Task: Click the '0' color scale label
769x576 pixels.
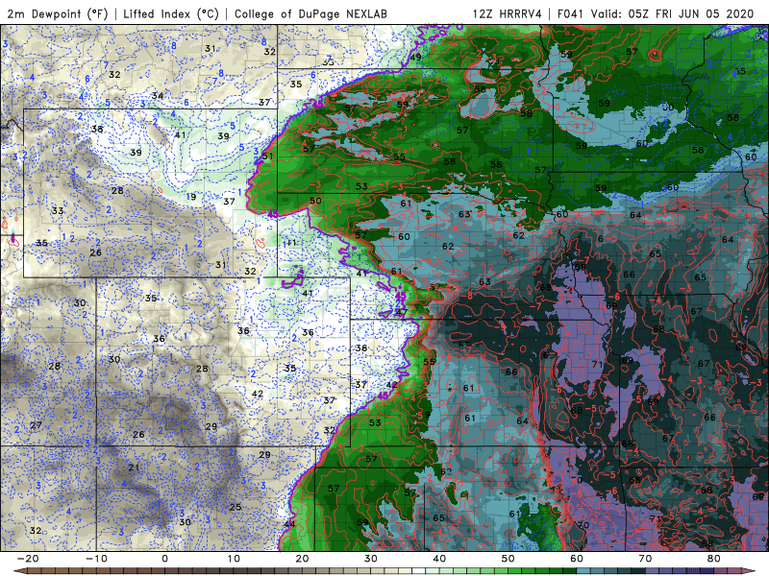Action: [x=164, y=559]
